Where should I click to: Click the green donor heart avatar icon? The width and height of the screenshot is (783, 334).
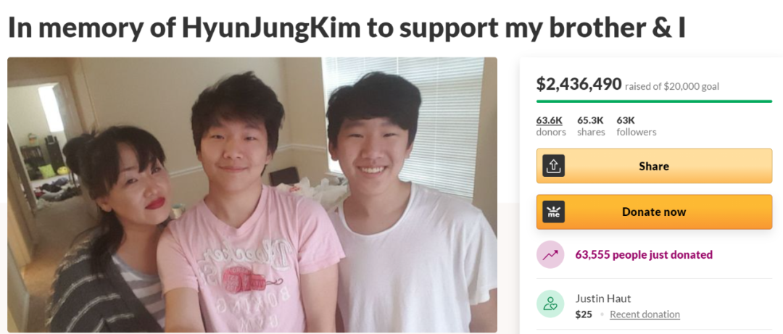click(x=550, y=304)
